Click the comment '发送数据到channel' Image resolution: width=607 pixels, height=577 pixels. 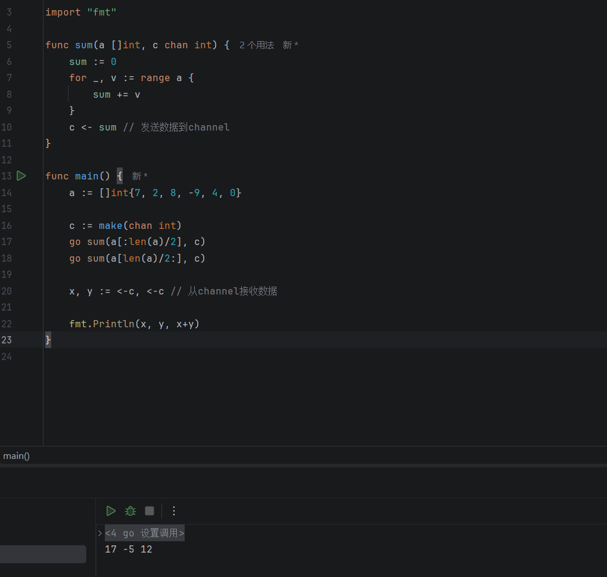coord(185,128)
